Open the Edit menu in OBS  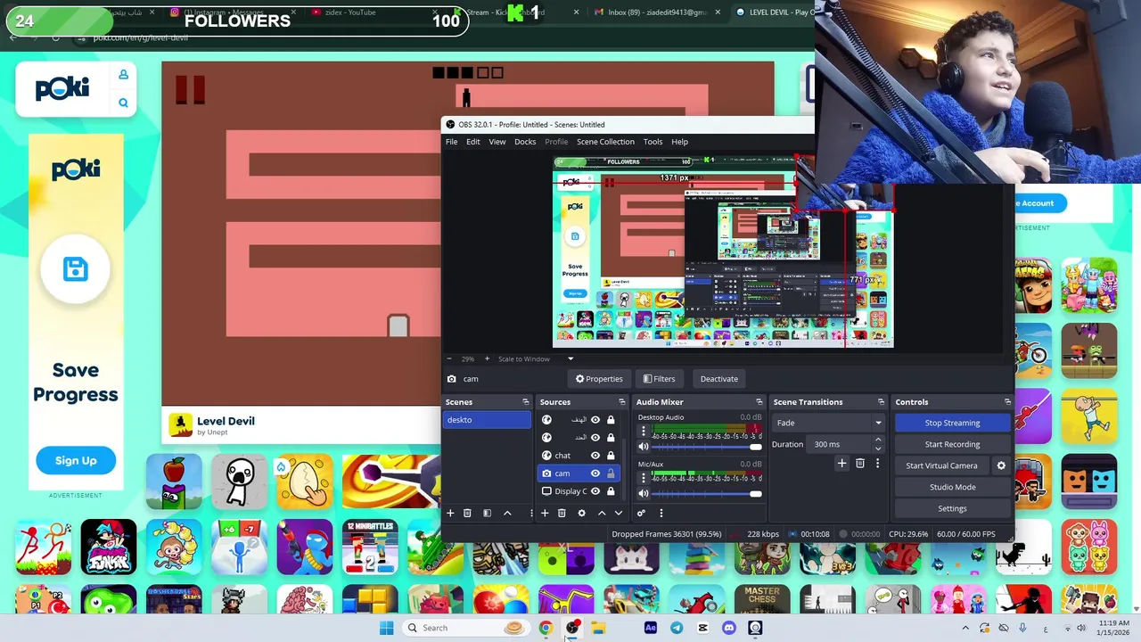[x=473, y=142]
